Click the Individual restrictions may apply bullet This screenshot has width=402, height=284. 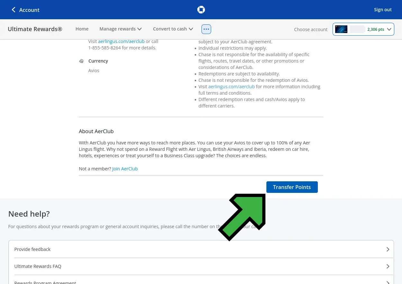click(233, 48)
